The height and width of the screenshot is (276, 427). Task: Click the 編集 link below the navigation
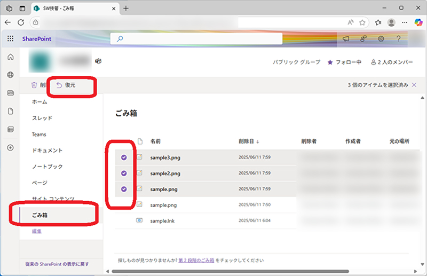point(37,231)
